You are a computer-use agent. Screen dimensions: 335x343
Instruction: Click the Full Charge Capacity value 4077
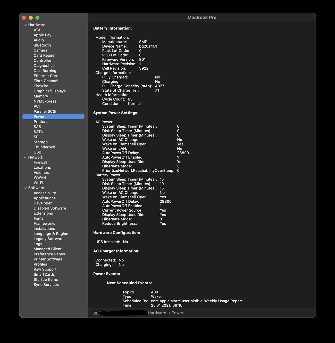click(160, 86)
